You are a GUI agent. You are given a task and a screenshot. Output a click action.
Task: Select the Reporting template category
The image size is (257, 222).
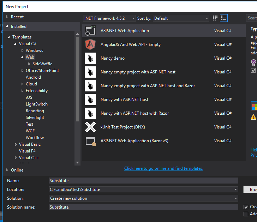coord(35,111)
